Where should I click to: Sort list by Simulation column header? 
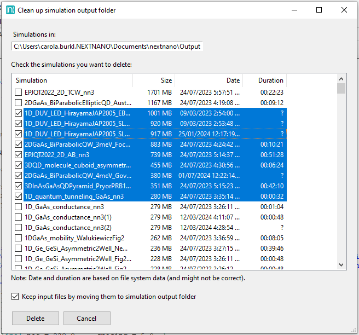click(x=71, y=80)
